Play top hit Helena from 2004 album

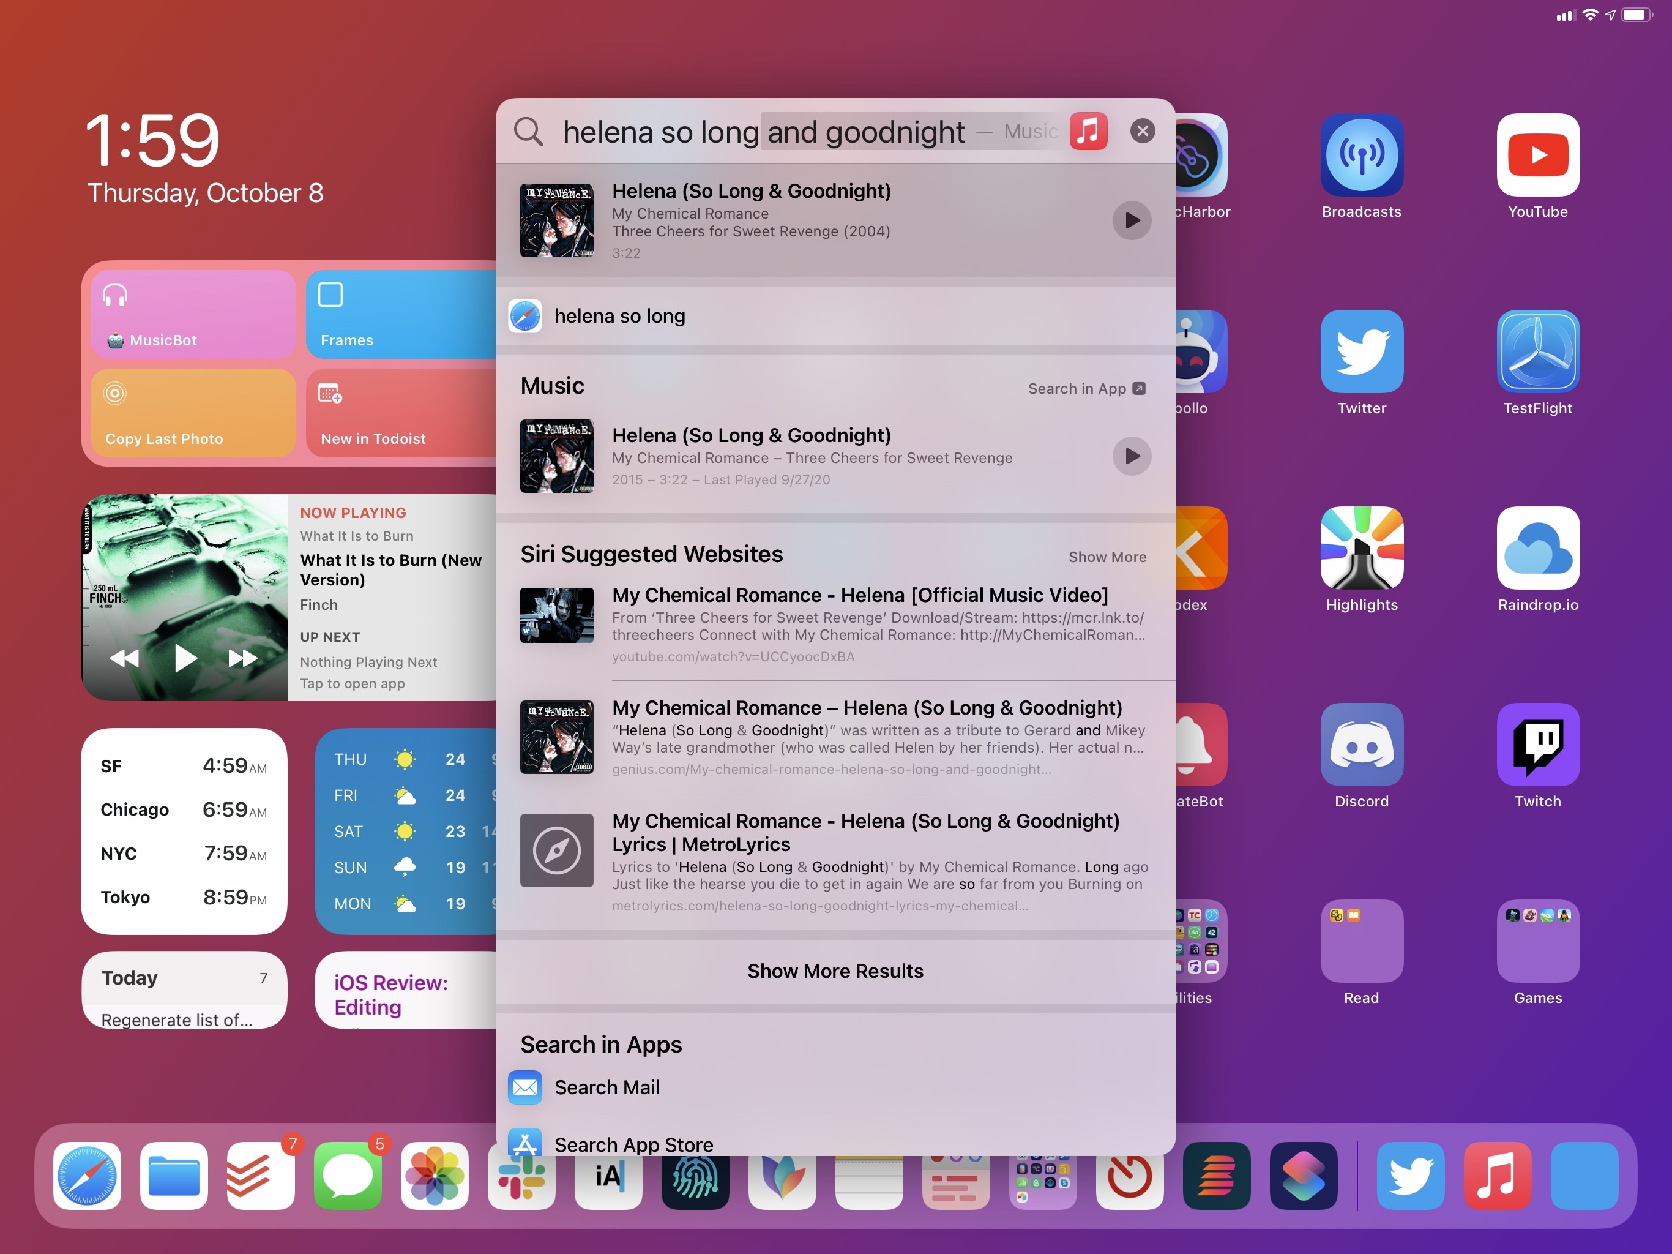[1132, 220]
